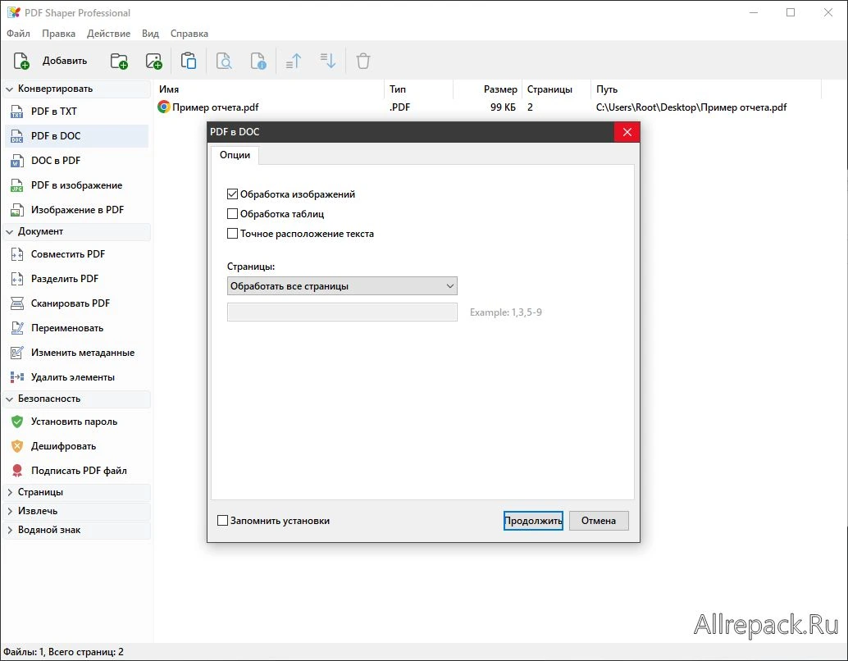The image size is (848, 661).
Task: Click the Paste from clipboard toolbar icon
Action: pyautogui.click(x=189, y=62)
